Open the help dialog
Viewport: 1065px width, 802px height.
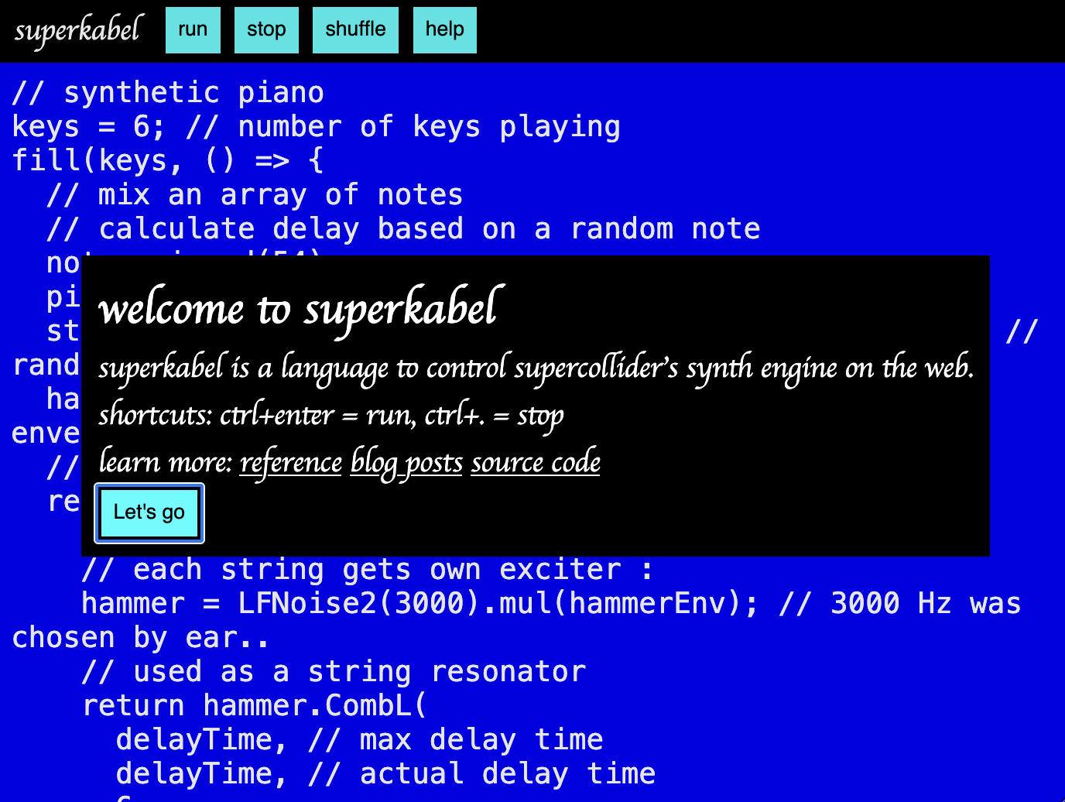[x=445, y=30]
